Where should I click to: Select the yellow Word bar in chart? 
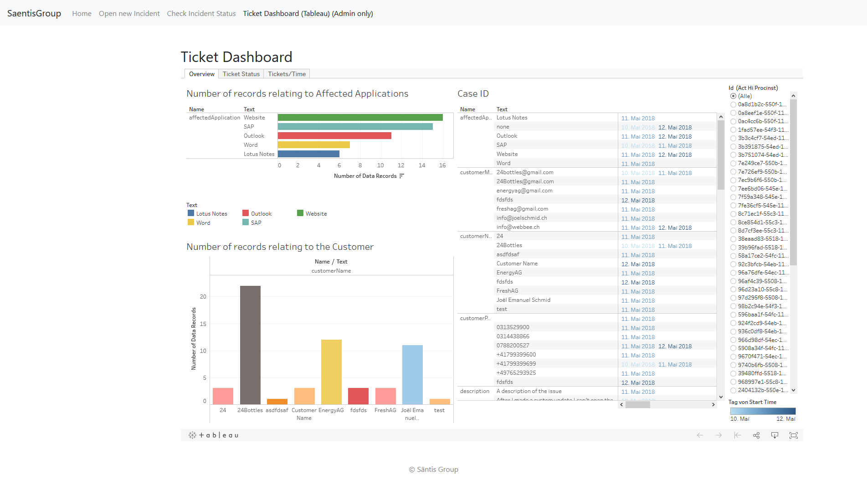[x=314, y=145]
